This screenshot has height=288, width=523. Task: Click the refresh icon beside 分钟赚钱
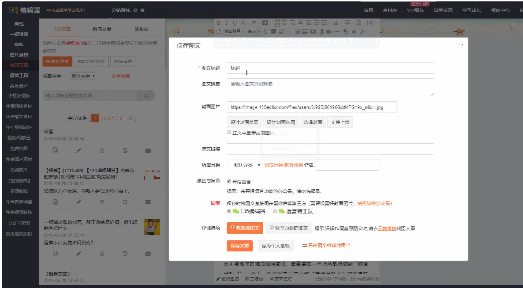coord(135,10)
